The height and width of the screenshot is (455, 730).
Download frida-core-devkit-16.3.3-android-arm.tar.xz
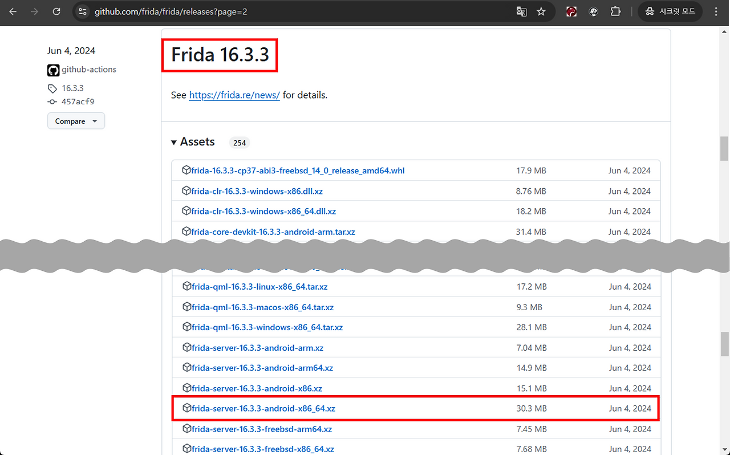click(x=273, y=232)
